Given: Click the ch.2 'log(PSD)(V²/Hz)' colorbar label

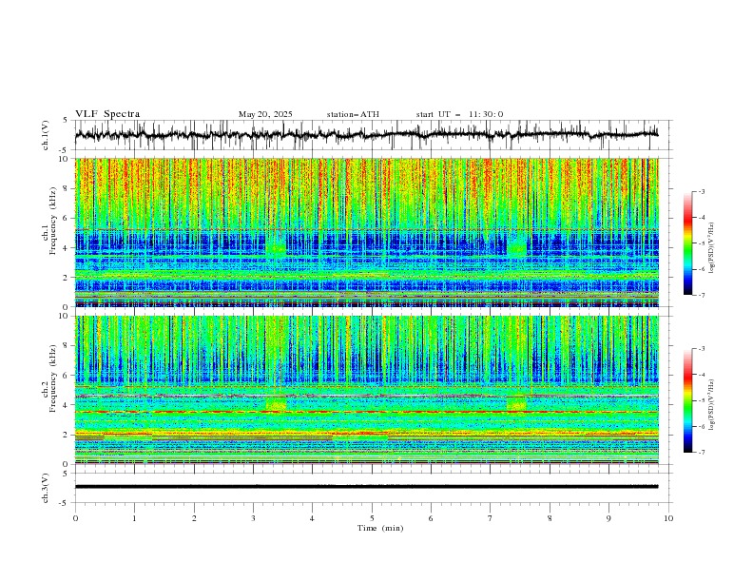Looking at the screenshot, I should point(711,405).
